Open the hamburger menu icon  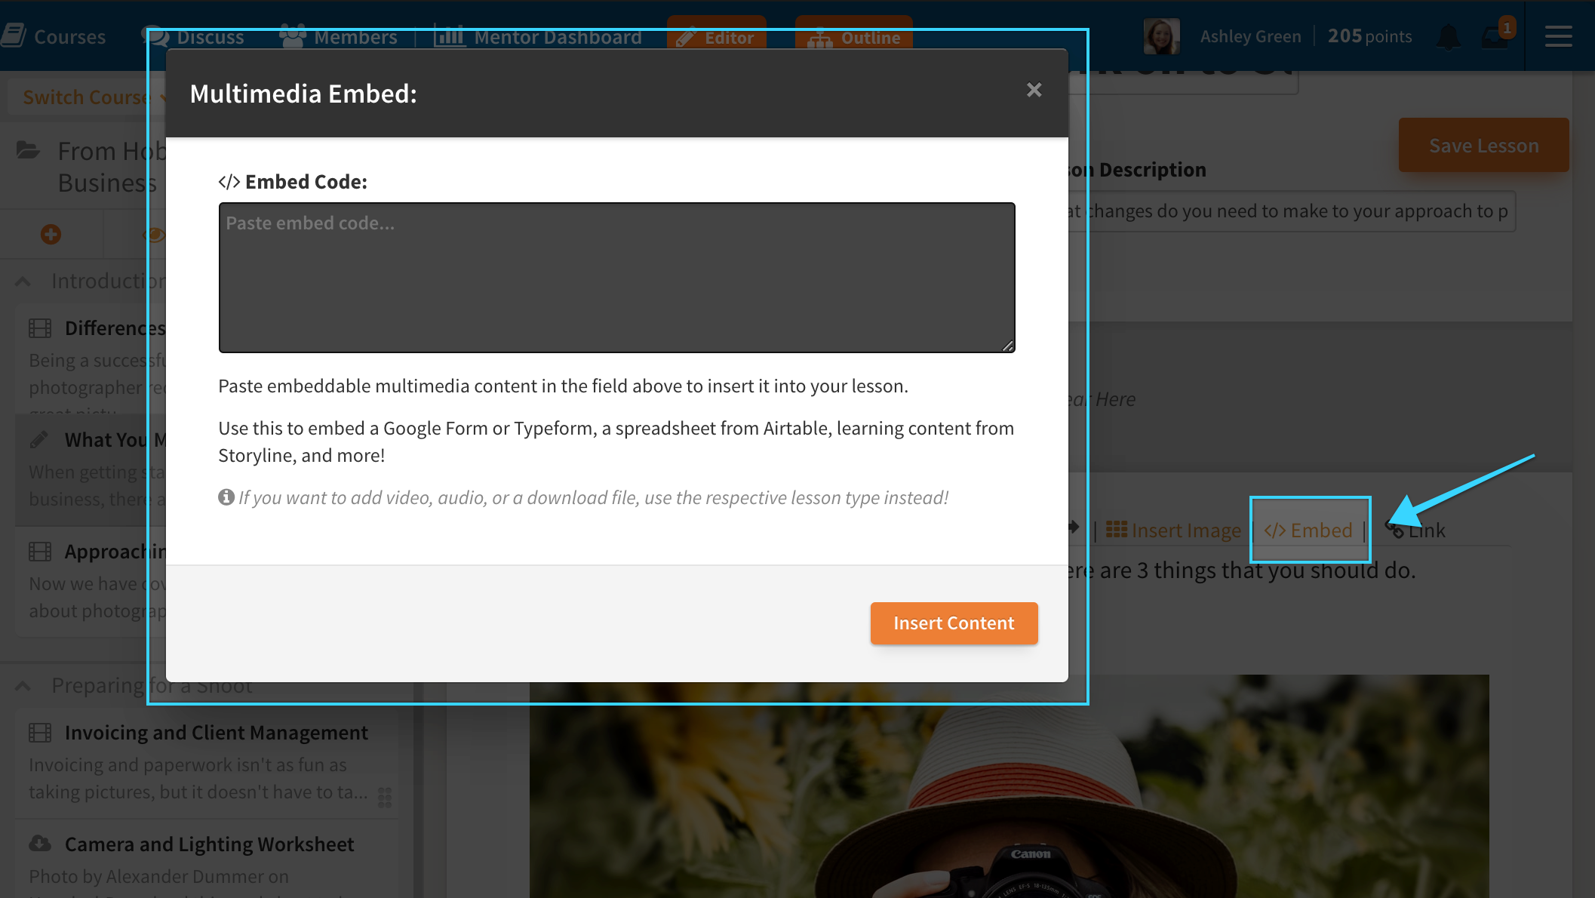1558,36
